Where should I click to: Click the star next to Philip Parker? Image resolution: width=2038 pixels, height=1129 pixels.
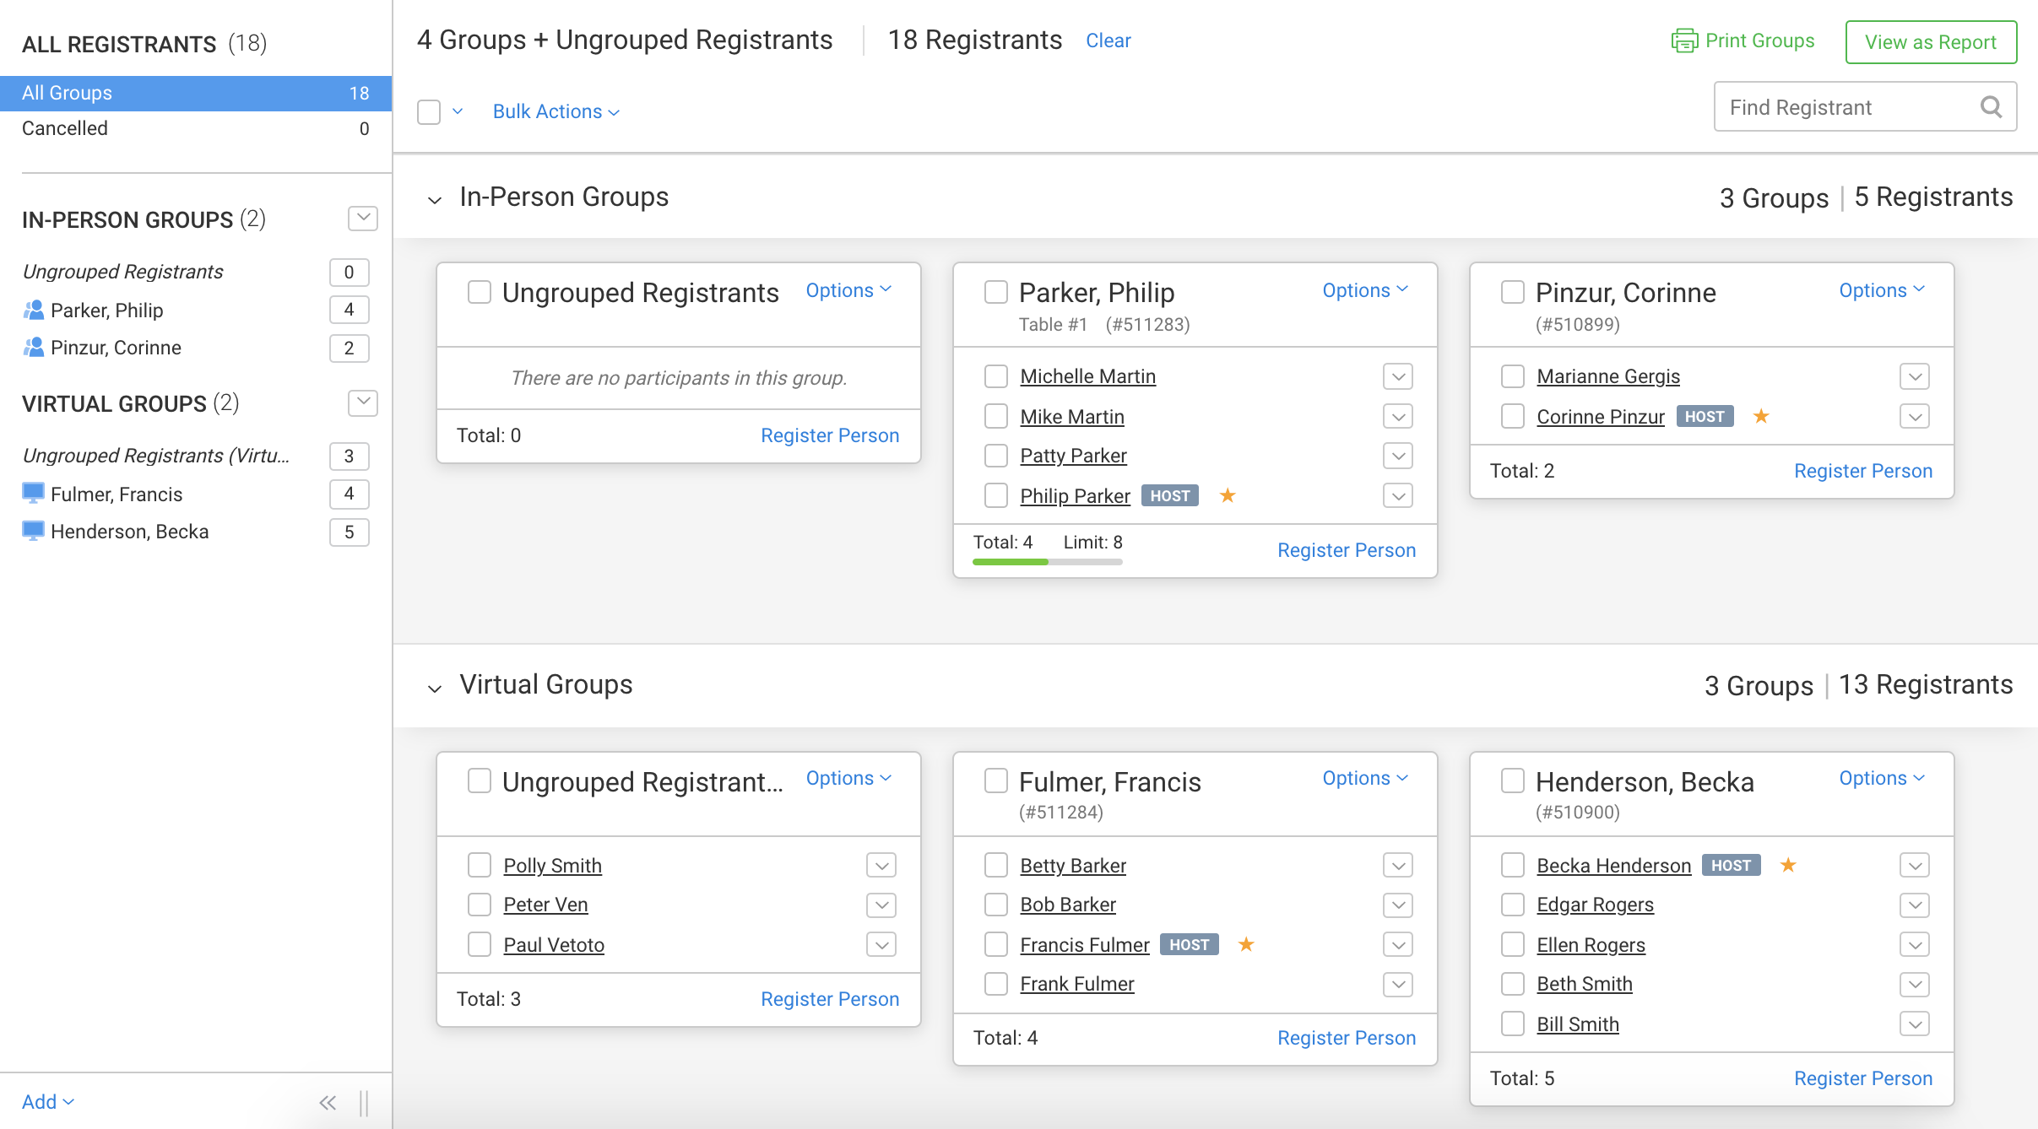1228,495
